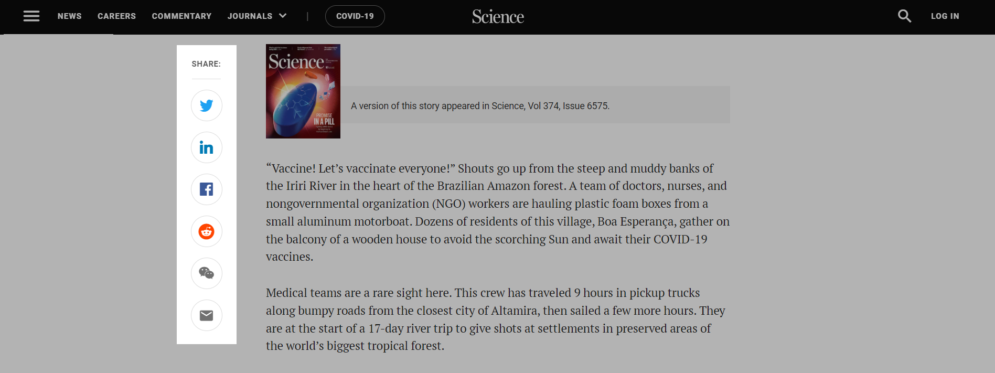995x373 pixels.
Task: Open the Commentary section
Action: (x=181, y=16)
